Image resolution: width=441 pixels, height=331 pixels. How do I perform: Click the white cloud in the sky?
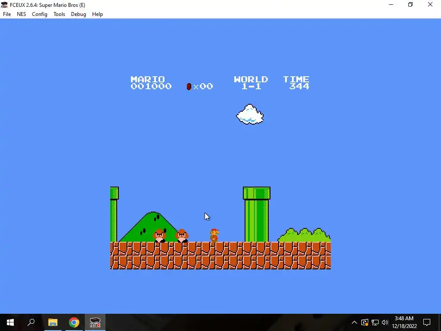coord(250,114)
